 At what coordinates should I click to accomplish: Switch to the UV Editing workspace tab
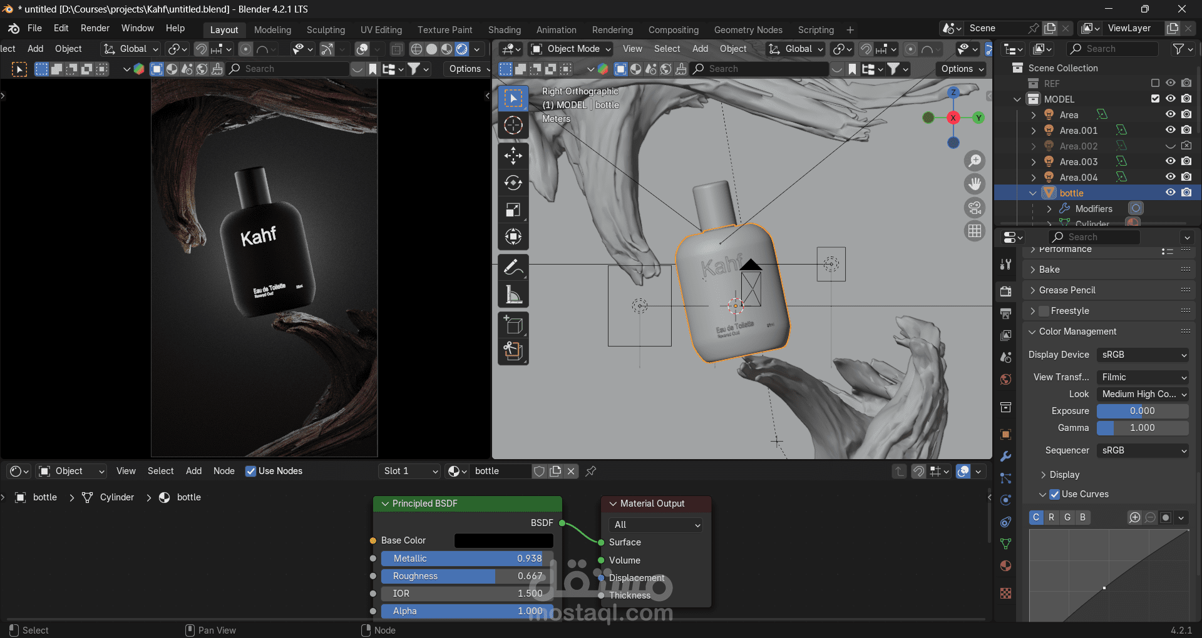click(381, 30)
